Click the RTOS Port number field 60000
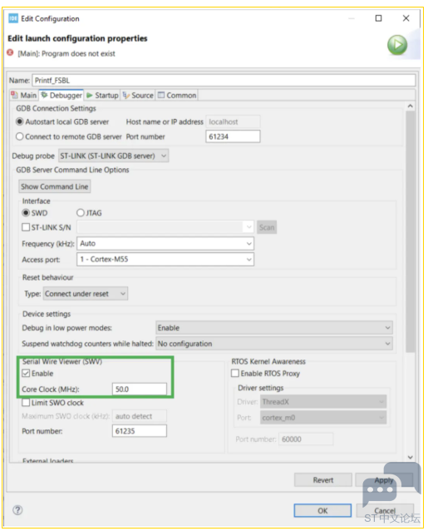 [306, 439]
